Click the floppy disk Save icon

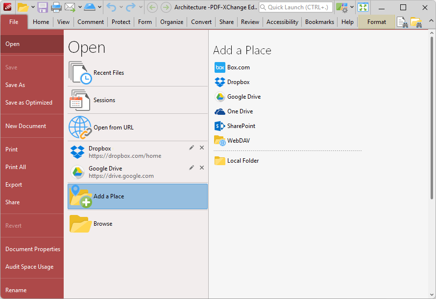click(x=43, y=7)
